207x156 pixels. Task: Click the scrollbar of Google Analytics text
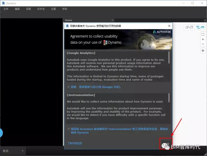pyautogui.click(x=169, y=58)
